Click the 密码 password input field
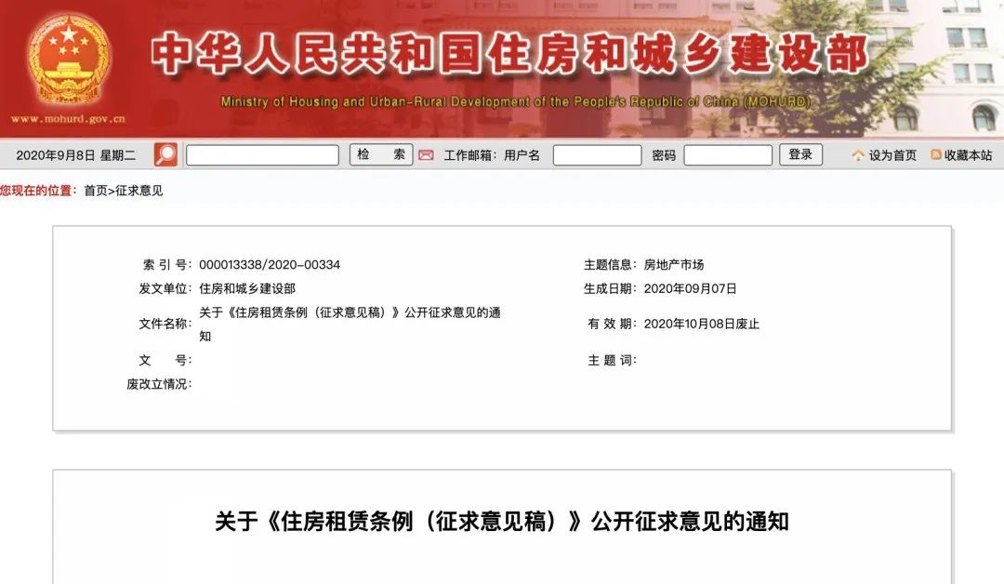The height and width of the screenshot is (584, 1004). [x=728, y=155]
